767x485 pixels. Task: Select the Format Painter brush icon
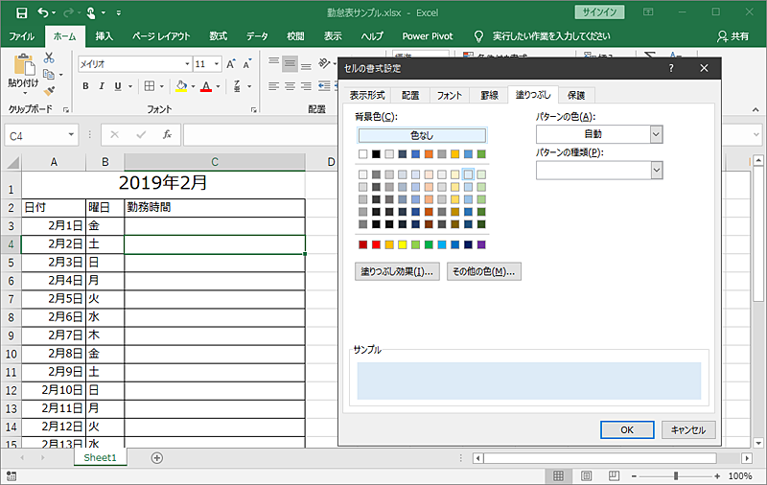point(49,90)
